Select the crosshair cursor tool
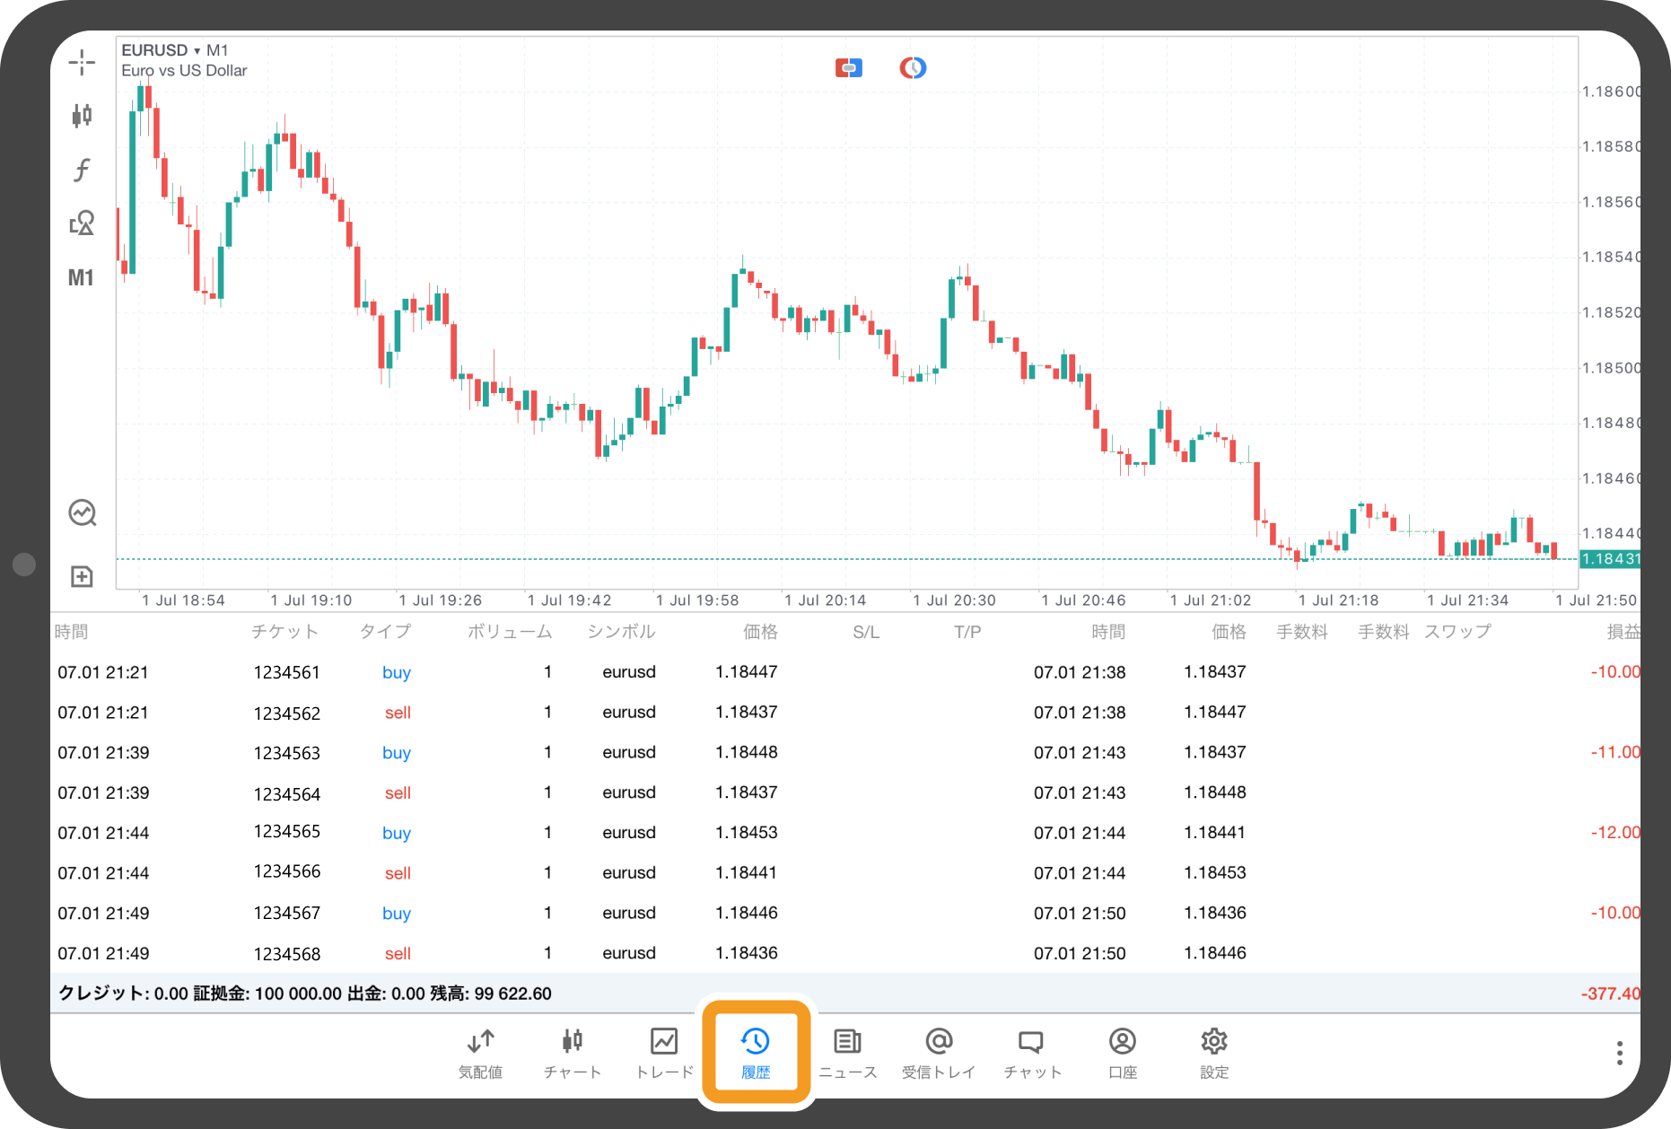Viewport: 1671px width, 1129px height. pos(82,62)
